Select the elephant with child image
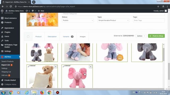 (x=77, y=53)
